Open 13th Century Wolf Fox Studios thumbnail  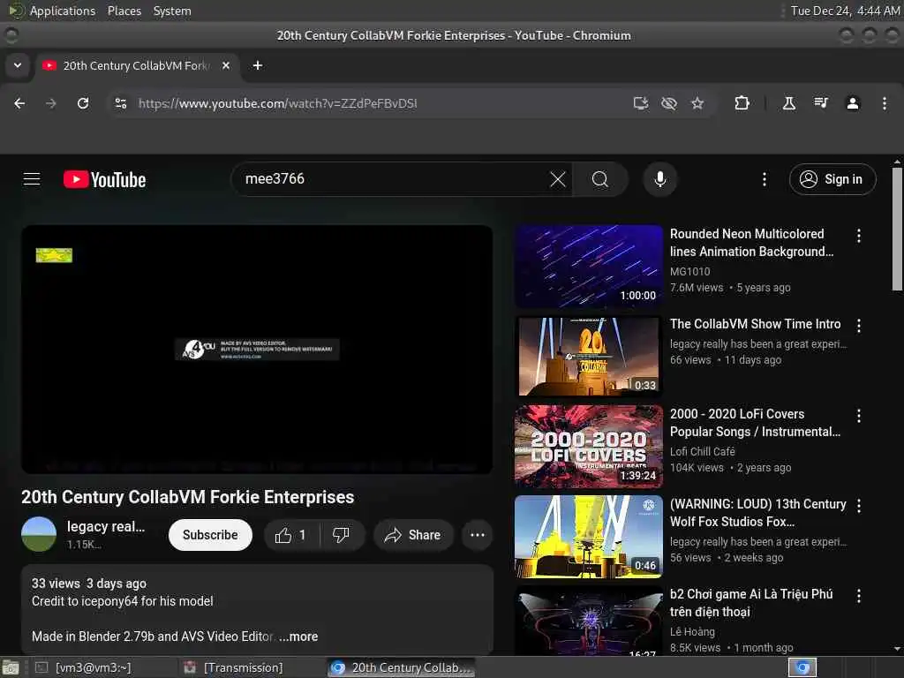(x=589, y=536)
